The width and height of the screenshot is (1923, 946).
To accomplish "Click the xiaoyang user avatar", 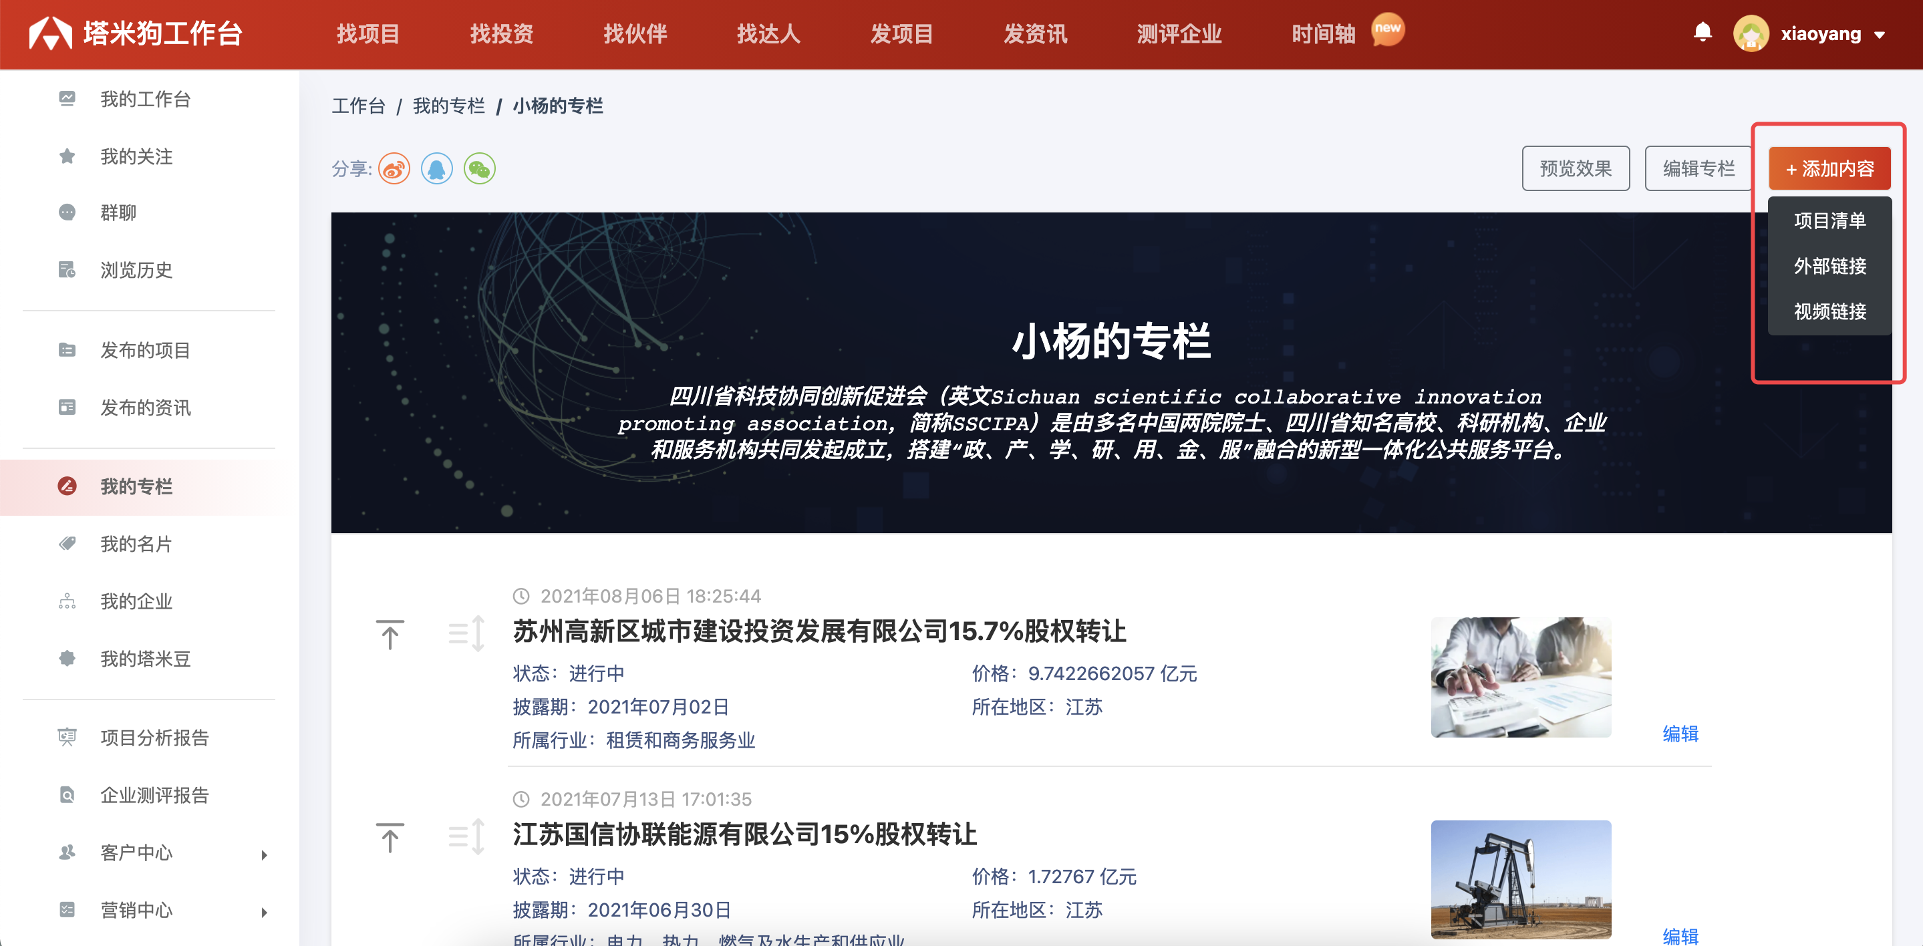I will point(1751,33).
